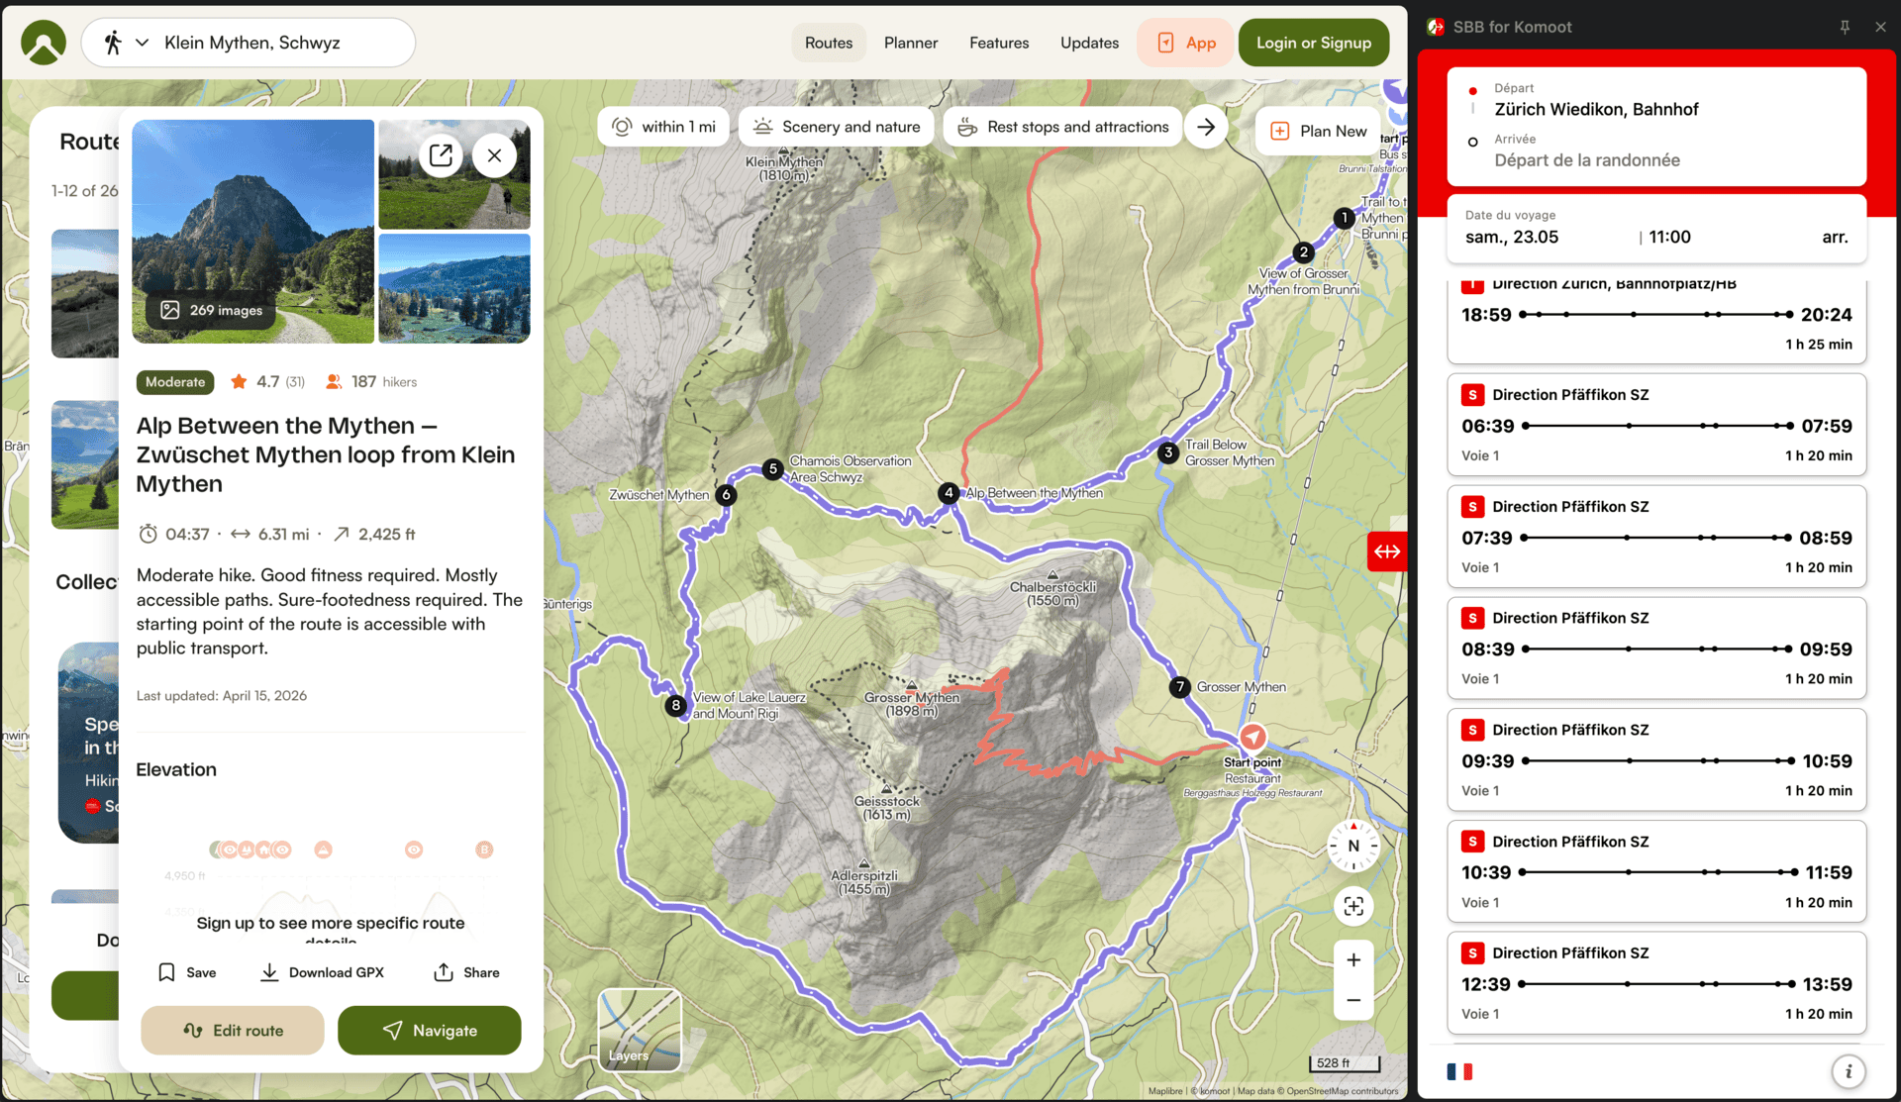Pin the SBB for Komoot panel

[x=1845, y=27]
